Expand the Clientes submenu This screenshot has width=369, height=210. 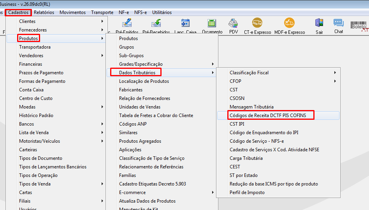click(56, 21)
